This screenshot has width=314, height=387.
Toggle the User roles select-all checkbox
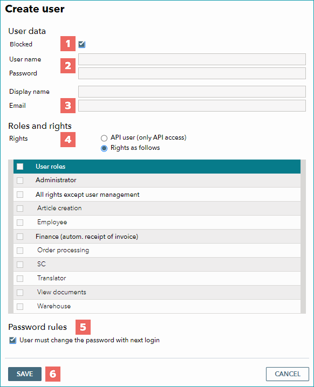click(x=20, y=167)
